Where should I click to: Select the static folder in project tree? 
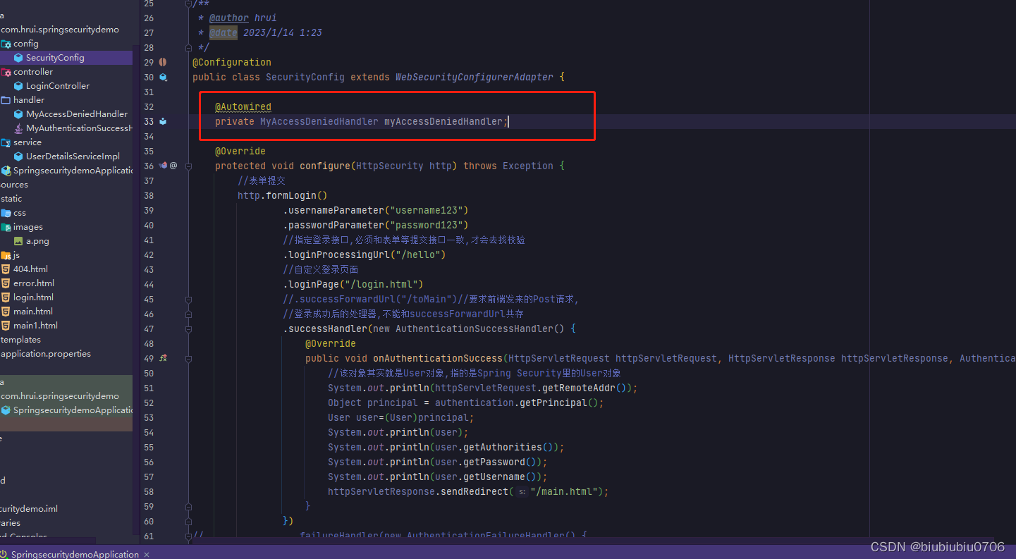click(x=11, y=199)
